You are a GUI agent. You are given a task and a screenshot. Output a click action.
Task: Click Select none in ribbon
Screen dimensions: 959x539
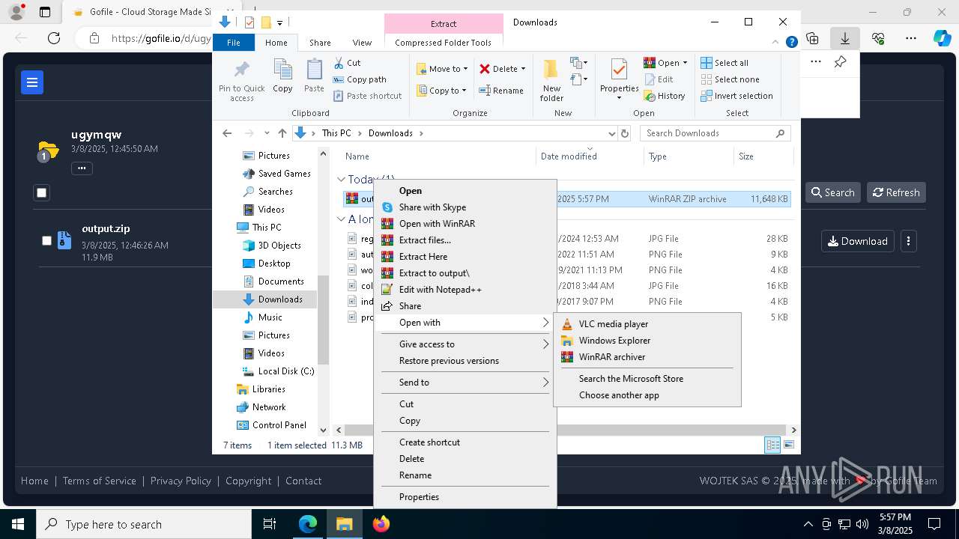point(730,79)
